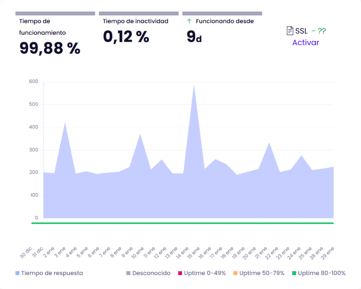Screen dimensions: 361x289
Task: Click the SSL certificate document icon
Action: click(290, 31)
